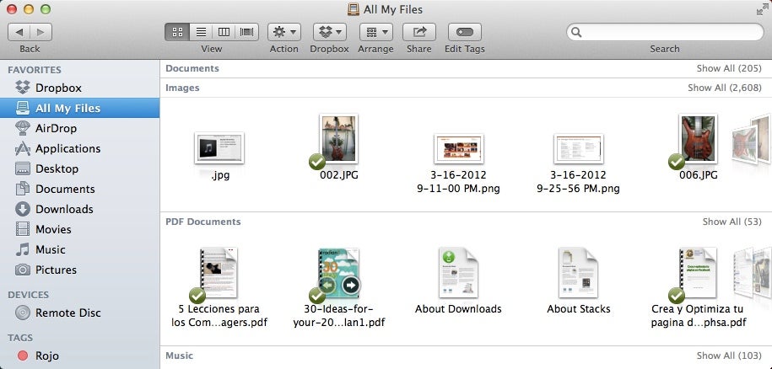Switch to icon view mode
The height and width of the screenshot is (369, 772).
(x=178, y=32)
